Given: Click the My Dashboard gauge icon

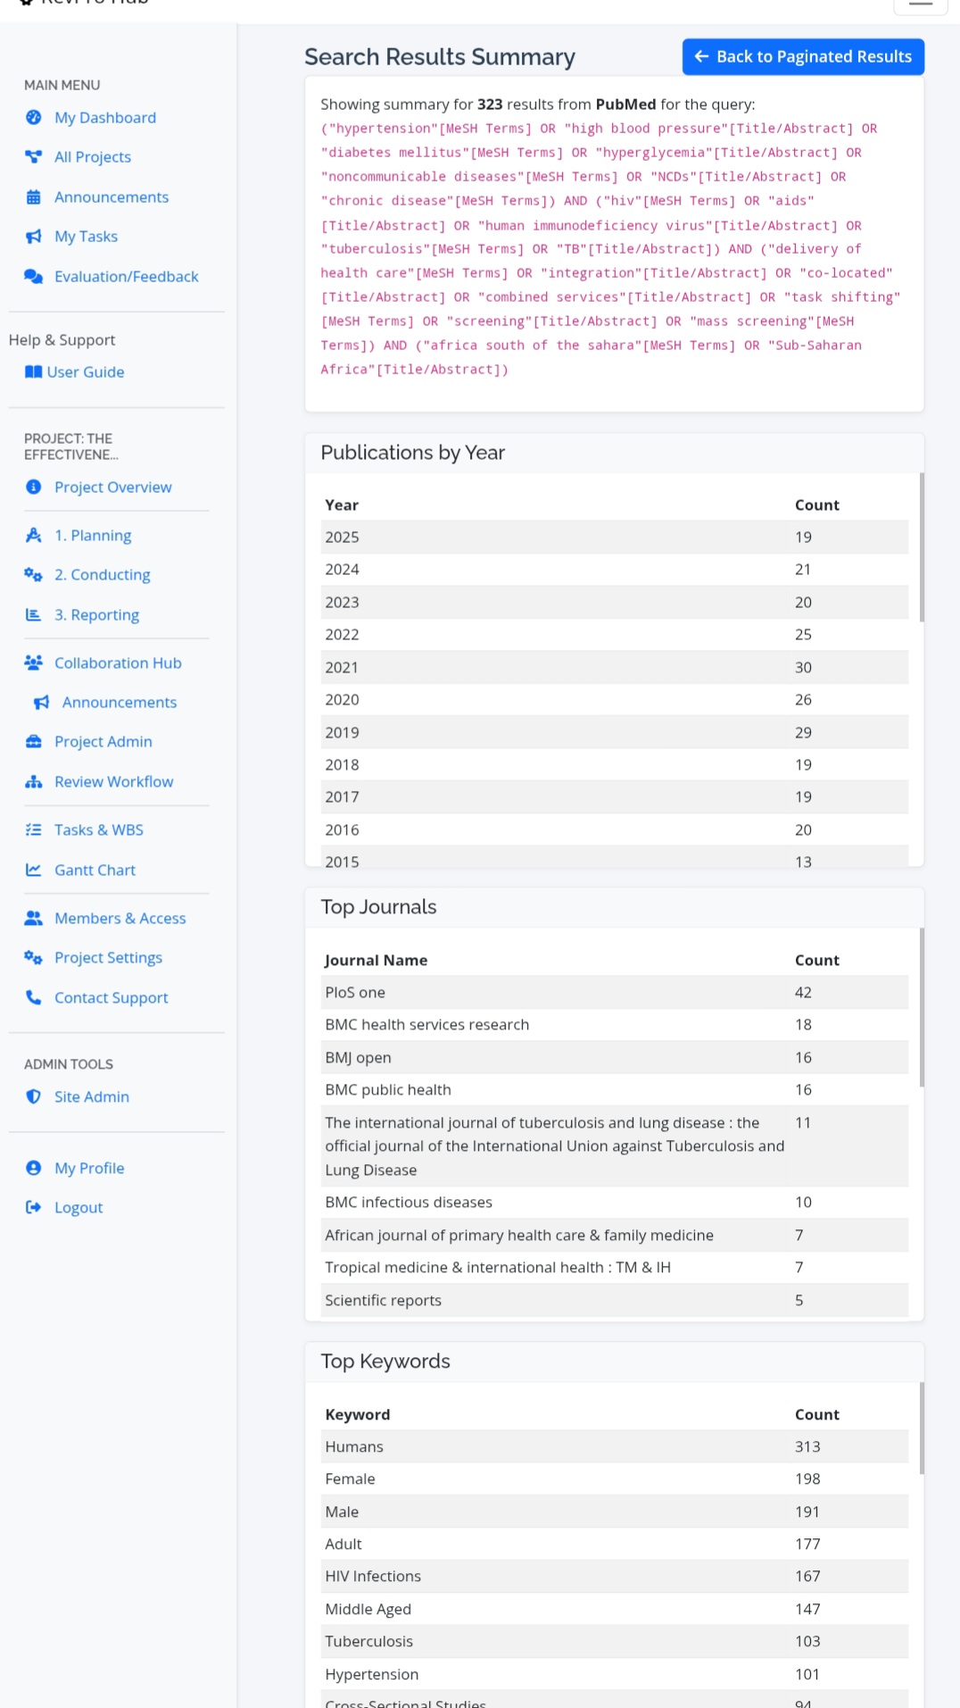Looking at the screenshot, I should 34,118.
